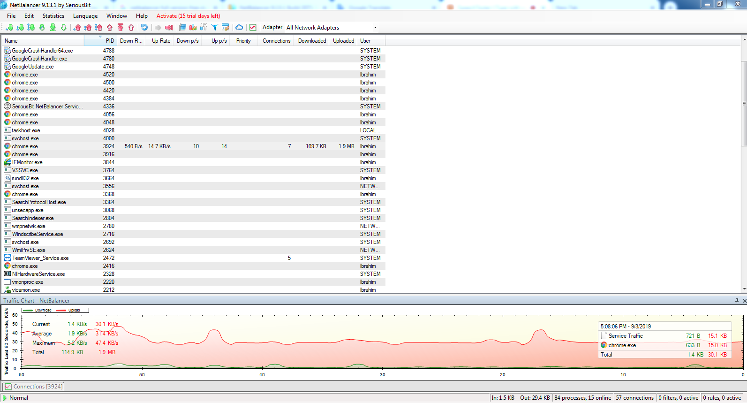
Task: Open the Edit menu
Action: click(x=29, y=16)
